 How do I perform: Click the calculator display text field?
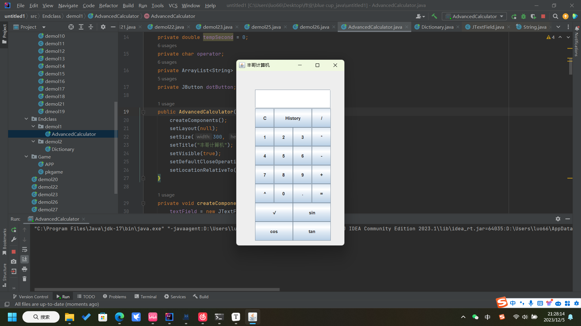pos(292,99)
